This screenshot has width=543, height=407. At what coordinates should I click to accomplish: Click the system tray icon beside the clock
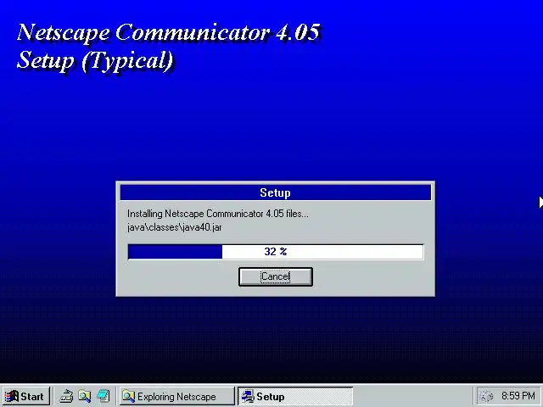[x=486, y=396]
